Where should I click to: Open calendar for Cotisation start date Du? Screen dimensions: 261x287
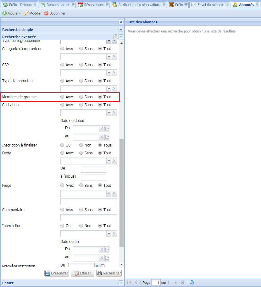click(107, 129)
